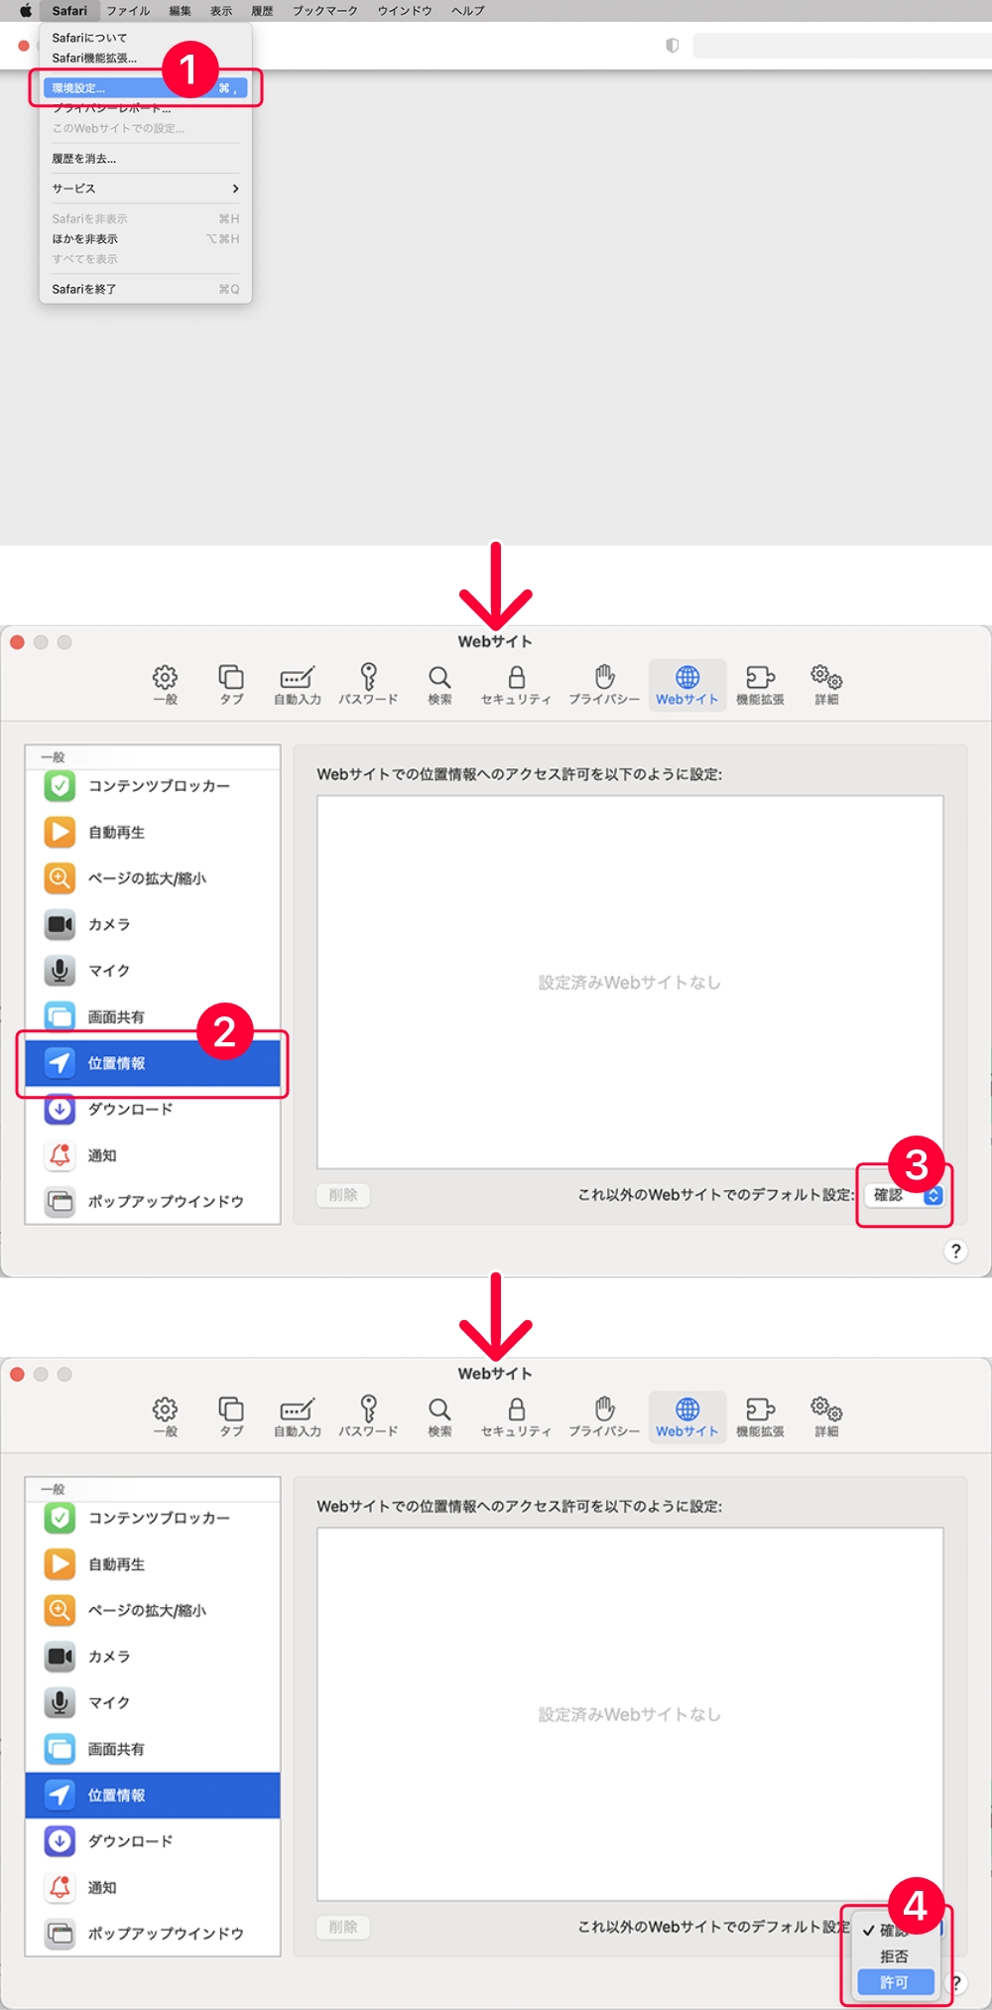Select Webサイト globe tab in window with closed 確認 popup
This screenshot has width=992, height=2010.
pyautogui.click(x=687, y=685)
